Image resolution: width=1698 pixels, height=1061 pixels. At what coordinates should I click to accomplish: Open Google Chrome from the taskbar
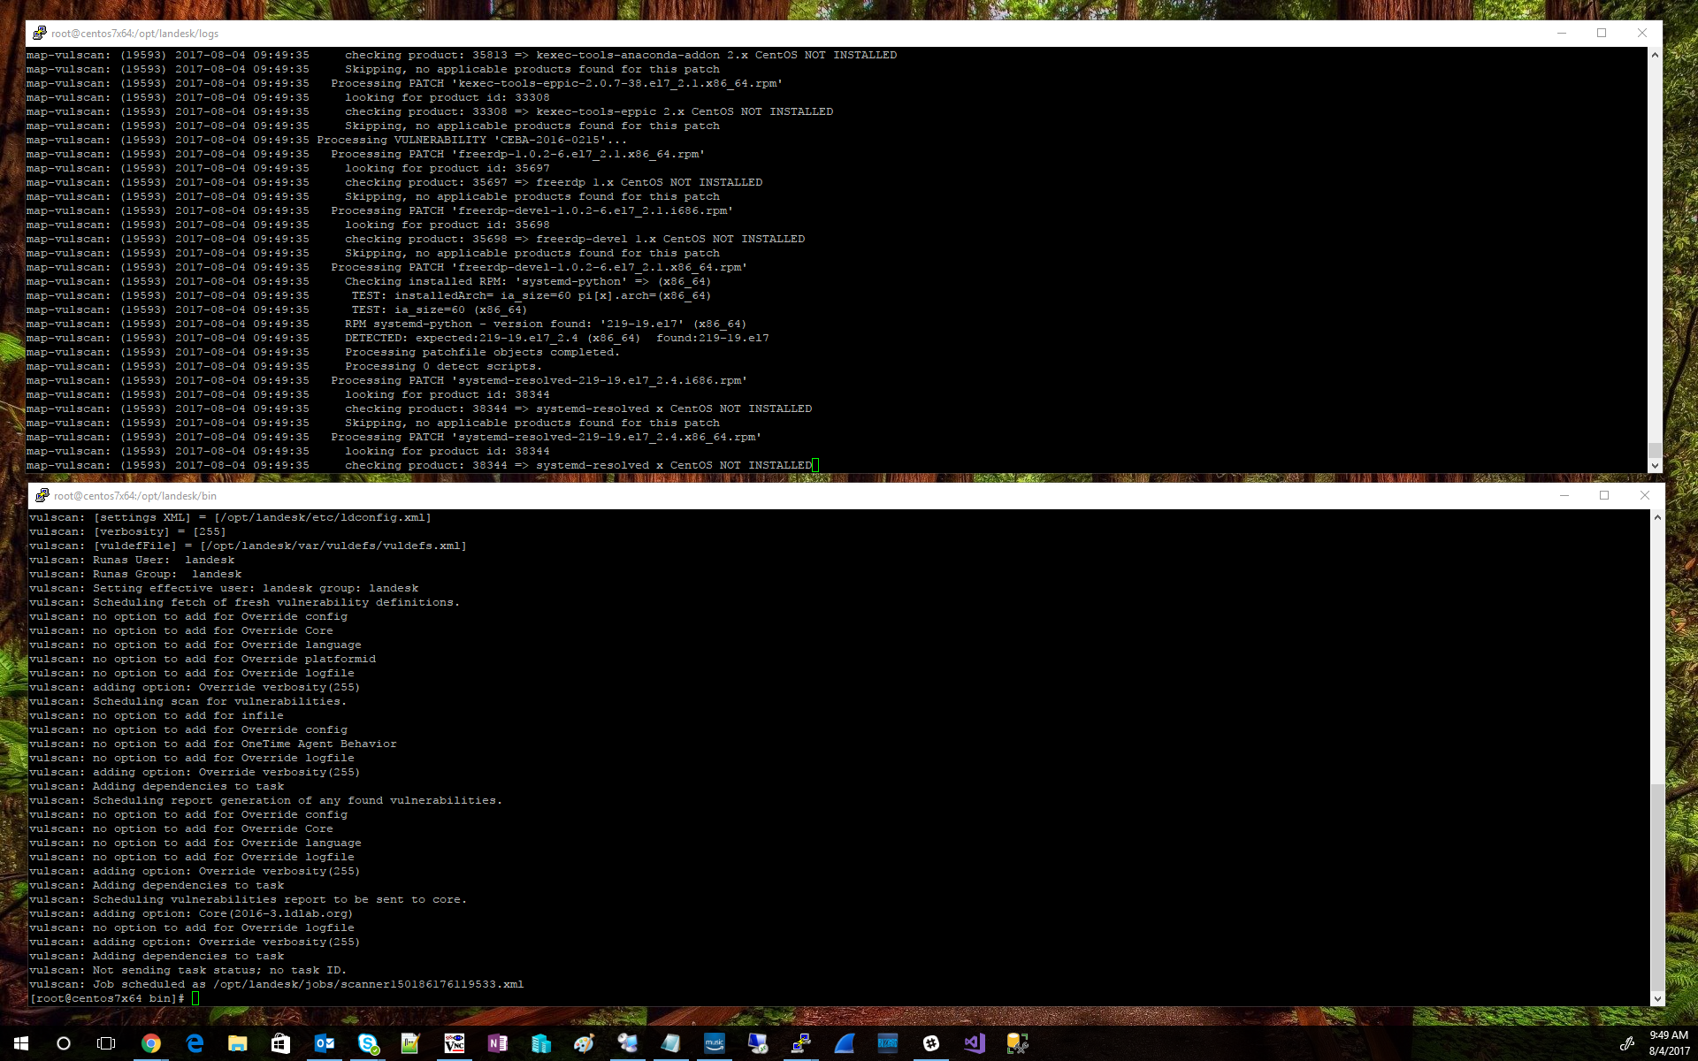(151, 1044)
